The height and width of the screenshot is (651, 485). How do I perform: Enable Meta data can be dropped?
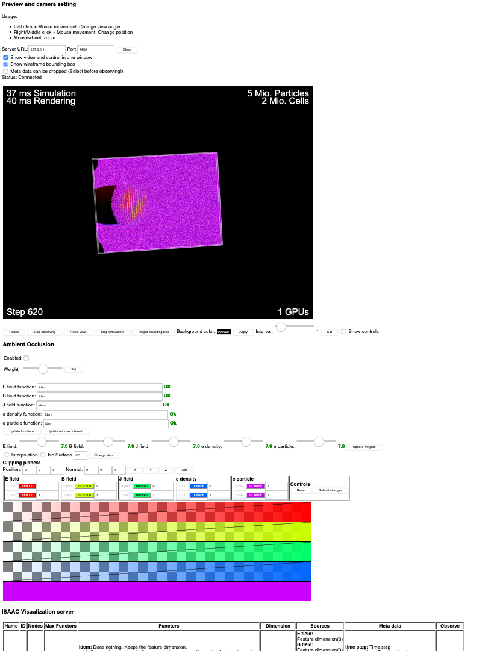tap(5, 71)
